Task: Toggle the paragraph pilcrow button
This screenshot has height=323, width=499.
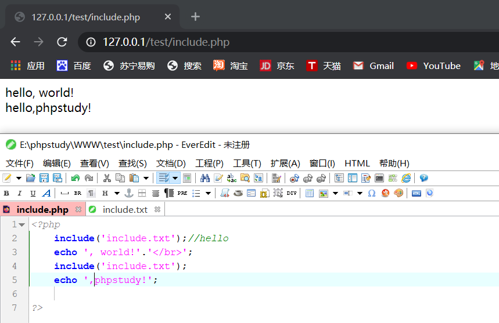Action: (91, 193)
